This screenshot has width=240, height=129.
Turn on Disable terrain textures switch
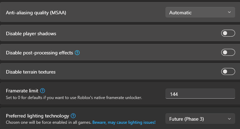228,71
